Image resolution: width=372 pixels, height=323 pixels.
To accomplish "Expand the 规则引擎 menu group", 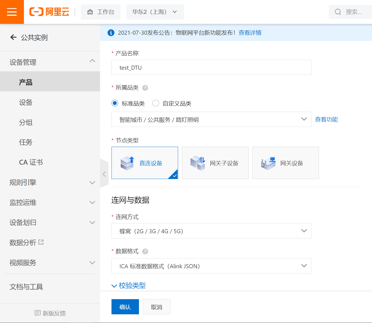I will click(x=50, y=182).
